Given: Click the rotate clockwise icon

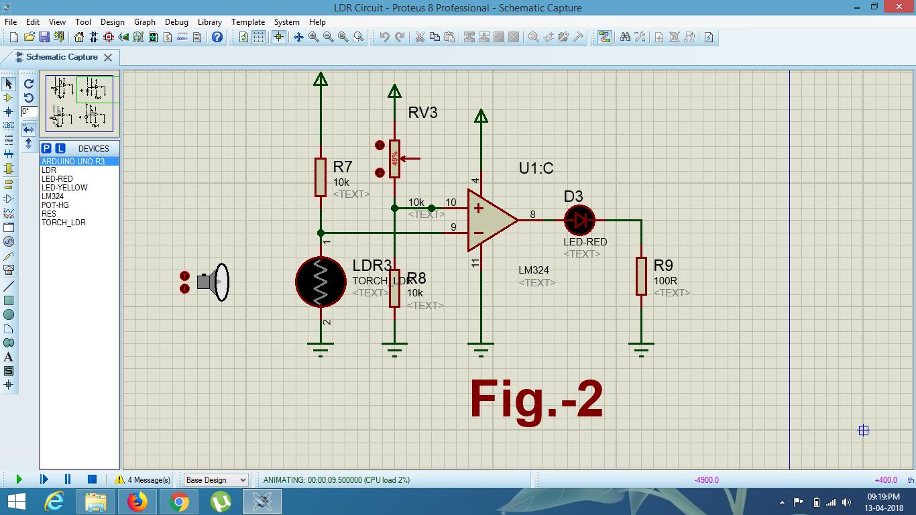Looking at the screenshot, I should click(29, 84).
